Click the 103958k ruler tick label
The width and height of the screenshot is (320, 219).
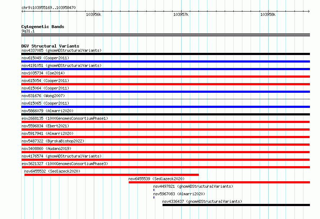click(268, 14)
